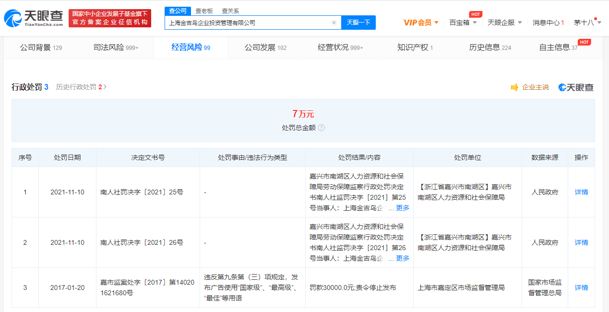Click the 行政处罚 section heading
The height and width of the screenshot is (312, 609).
pos(27,87)
